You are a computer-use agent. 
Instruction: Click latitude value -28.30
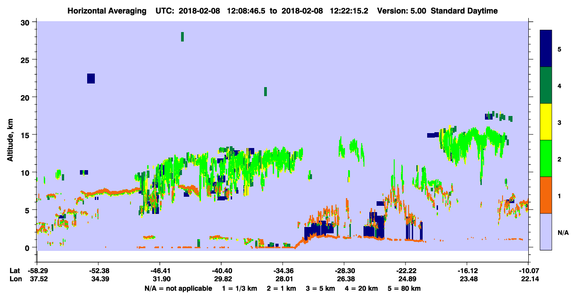pos(344,271)
